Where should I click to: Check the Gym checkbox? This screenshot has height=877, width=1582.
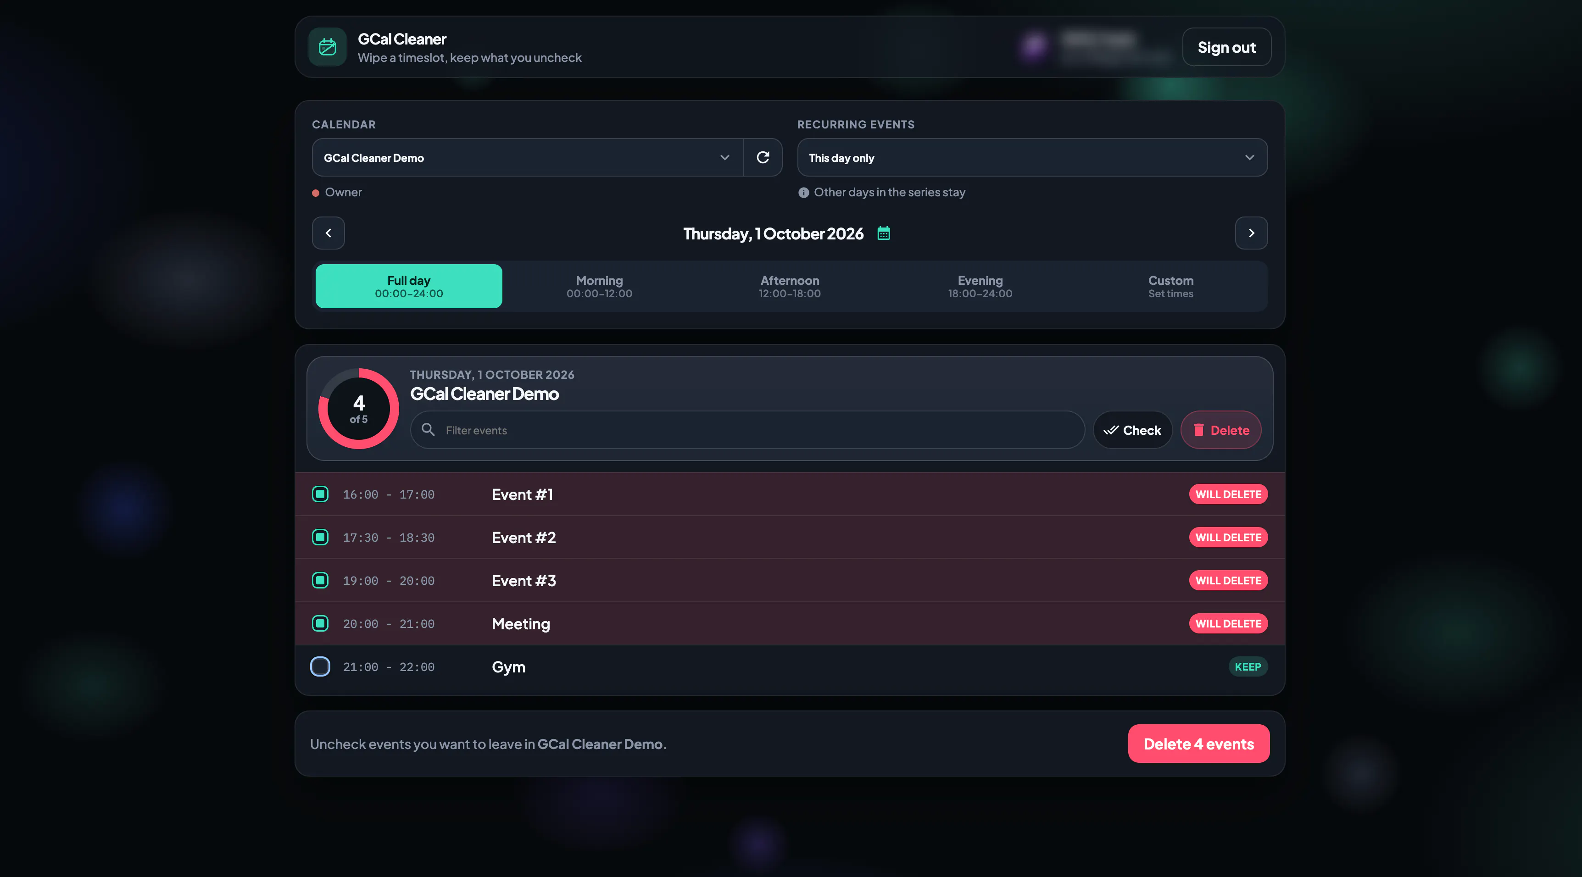(320, 666)
